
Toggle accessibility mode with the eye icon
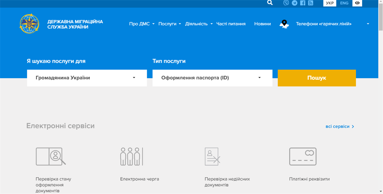point(357,3)
